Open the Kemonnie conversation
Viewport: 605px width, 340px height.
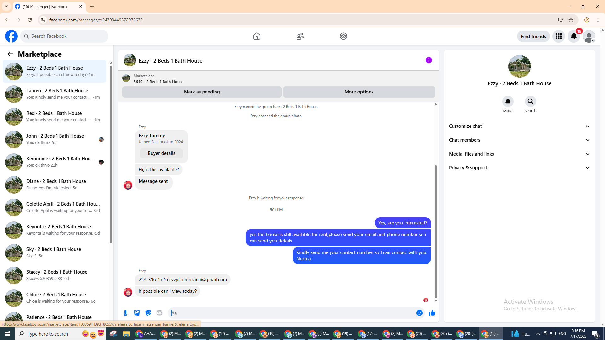click(54, 162)
